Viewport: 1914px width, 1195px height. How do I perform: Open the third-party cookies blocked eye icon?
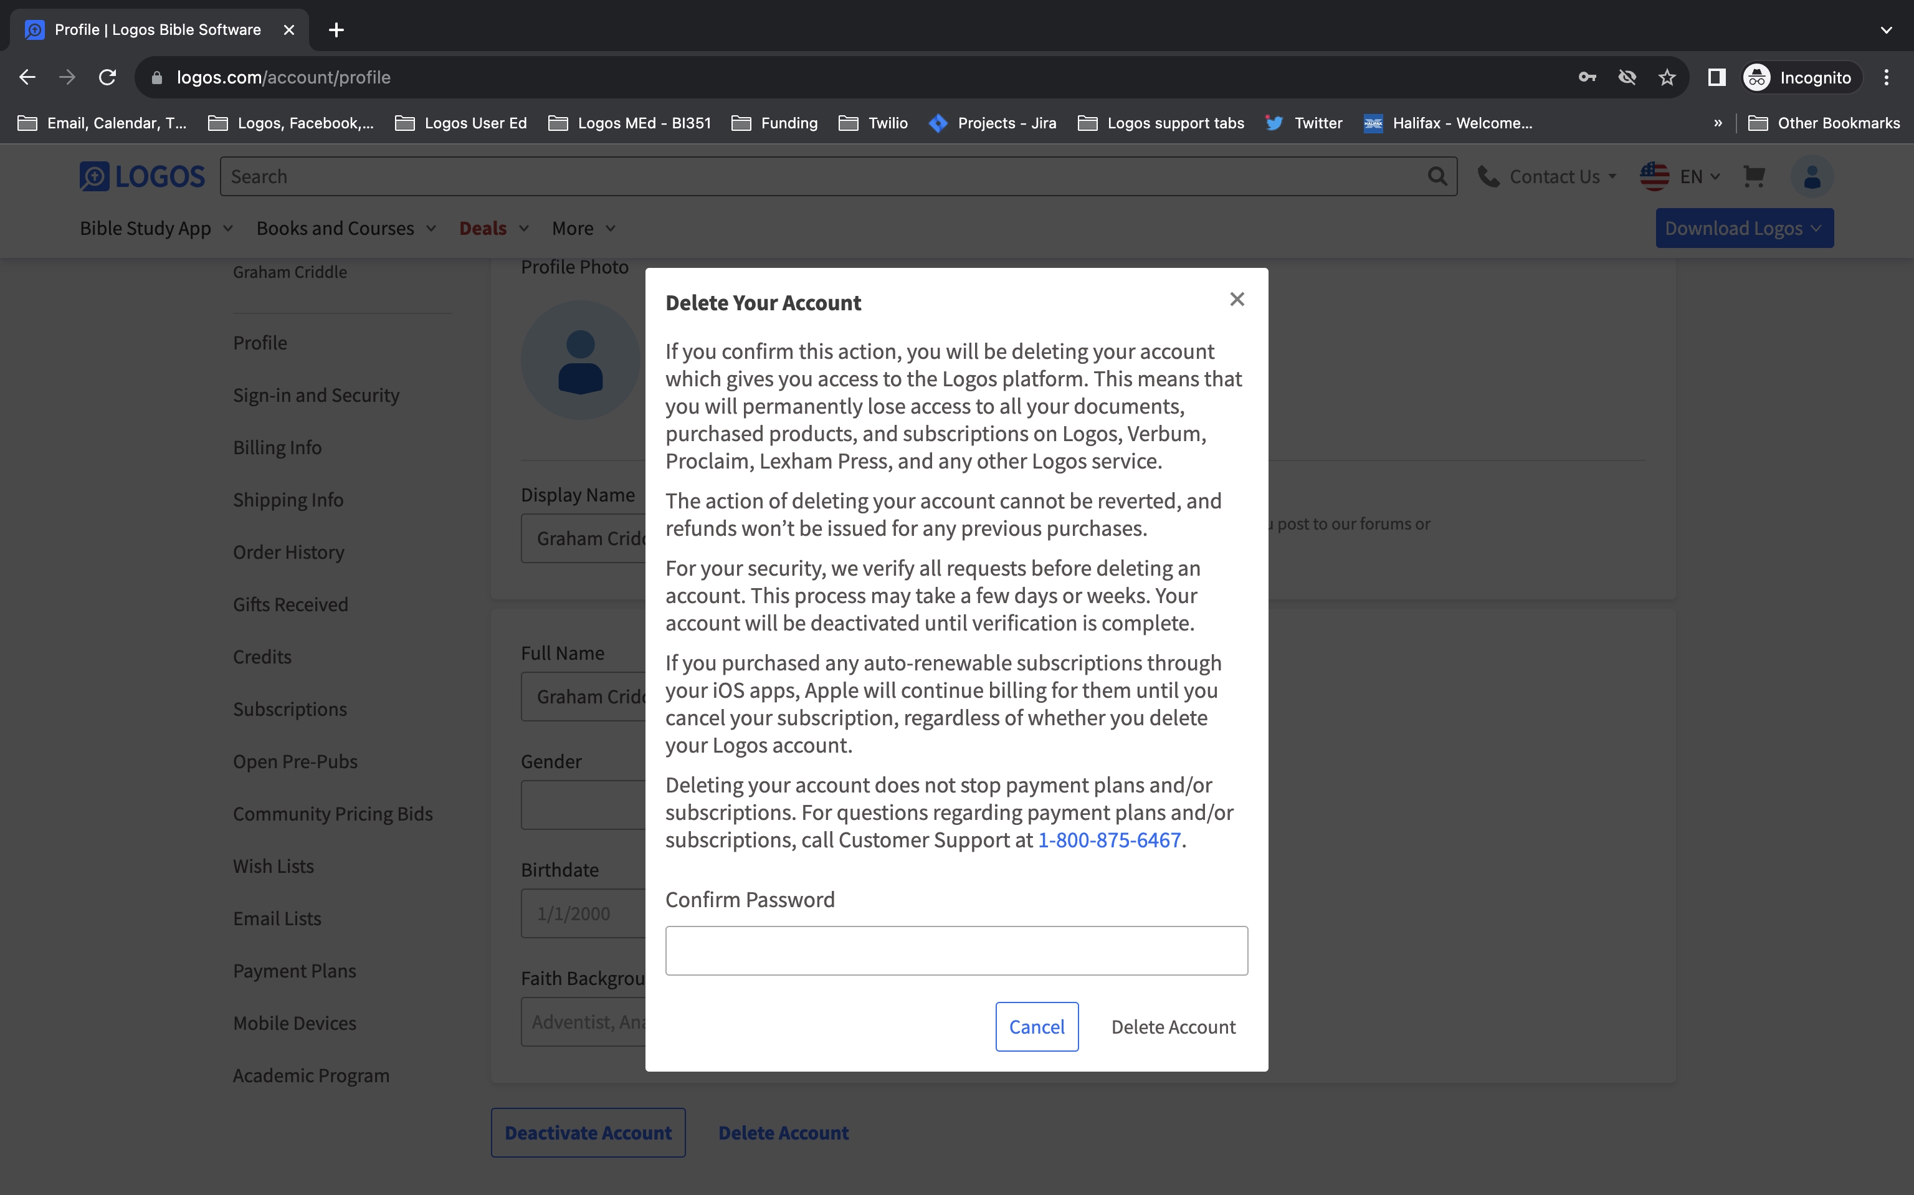[1626, 77]
